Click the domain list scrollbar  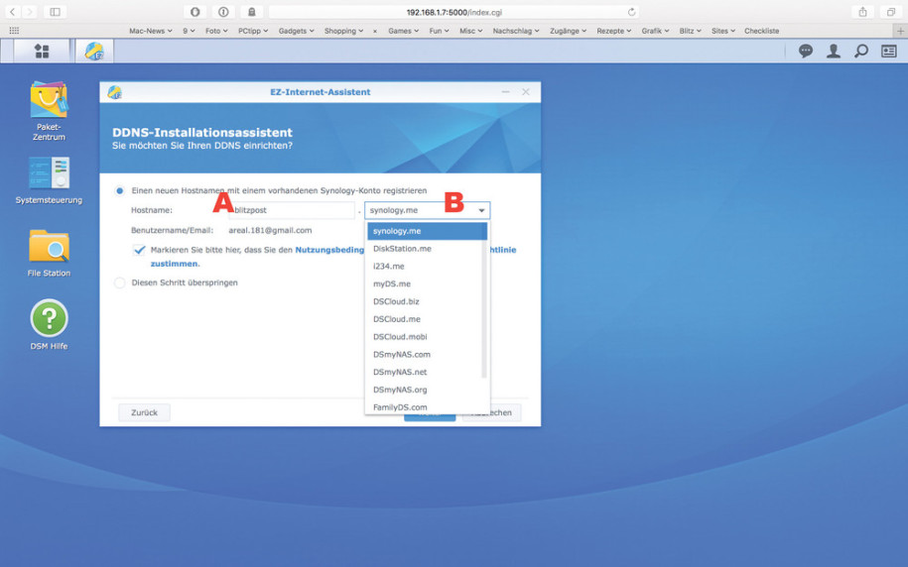click(484, 301)
